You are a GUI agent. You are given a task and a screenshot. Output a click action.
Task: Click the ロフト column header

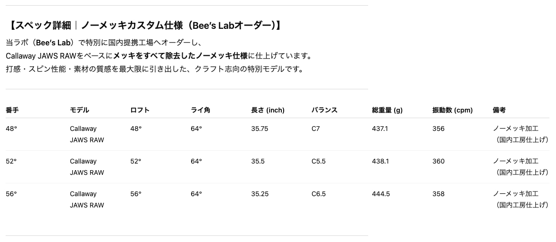[x=140, y=110]
